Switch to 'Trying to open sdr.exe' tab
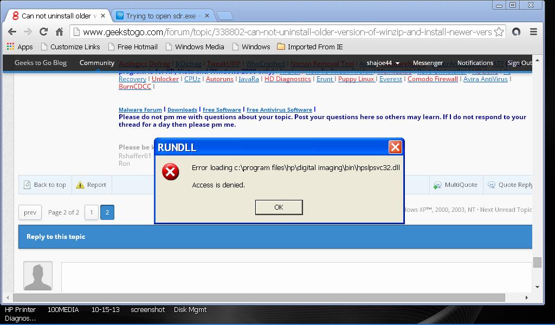The width and height of the screenshot is (555, 325). (163, 16)
